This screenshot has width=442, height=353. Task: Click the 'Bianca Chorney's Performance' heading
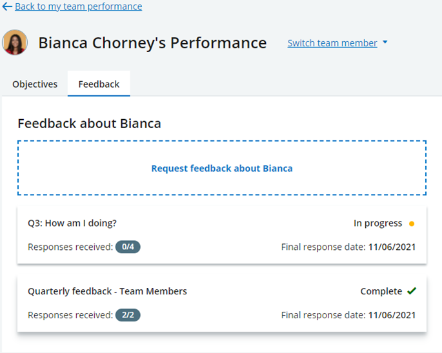tap(152, 43)
